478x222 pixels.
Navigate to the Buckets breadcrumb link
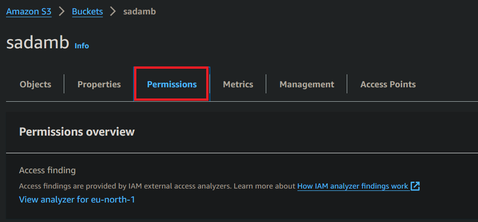click(x=88, y=12)
